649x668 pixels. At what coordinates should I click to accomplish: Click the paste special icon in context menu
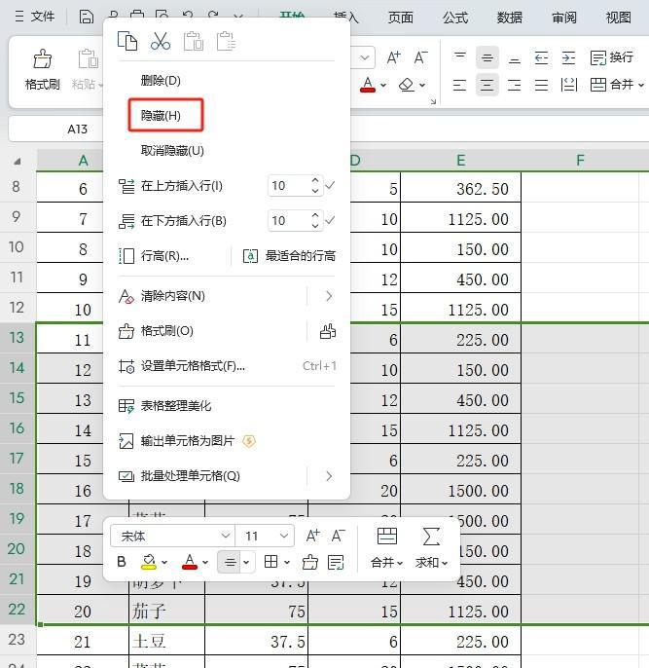coord(226,41)
